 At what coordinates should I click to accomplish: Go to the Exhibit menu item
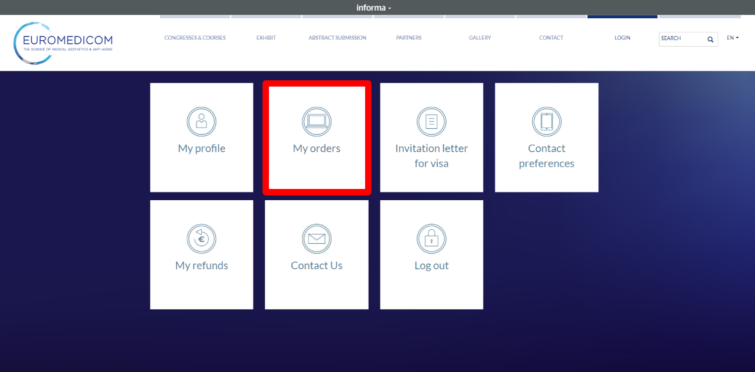coord(266,38)
